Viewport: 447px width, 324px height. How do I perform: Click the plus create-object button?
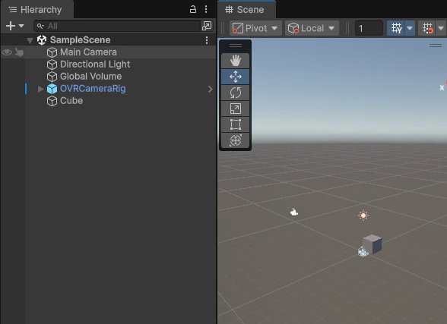pyautogui.click(x=11, y=26)
